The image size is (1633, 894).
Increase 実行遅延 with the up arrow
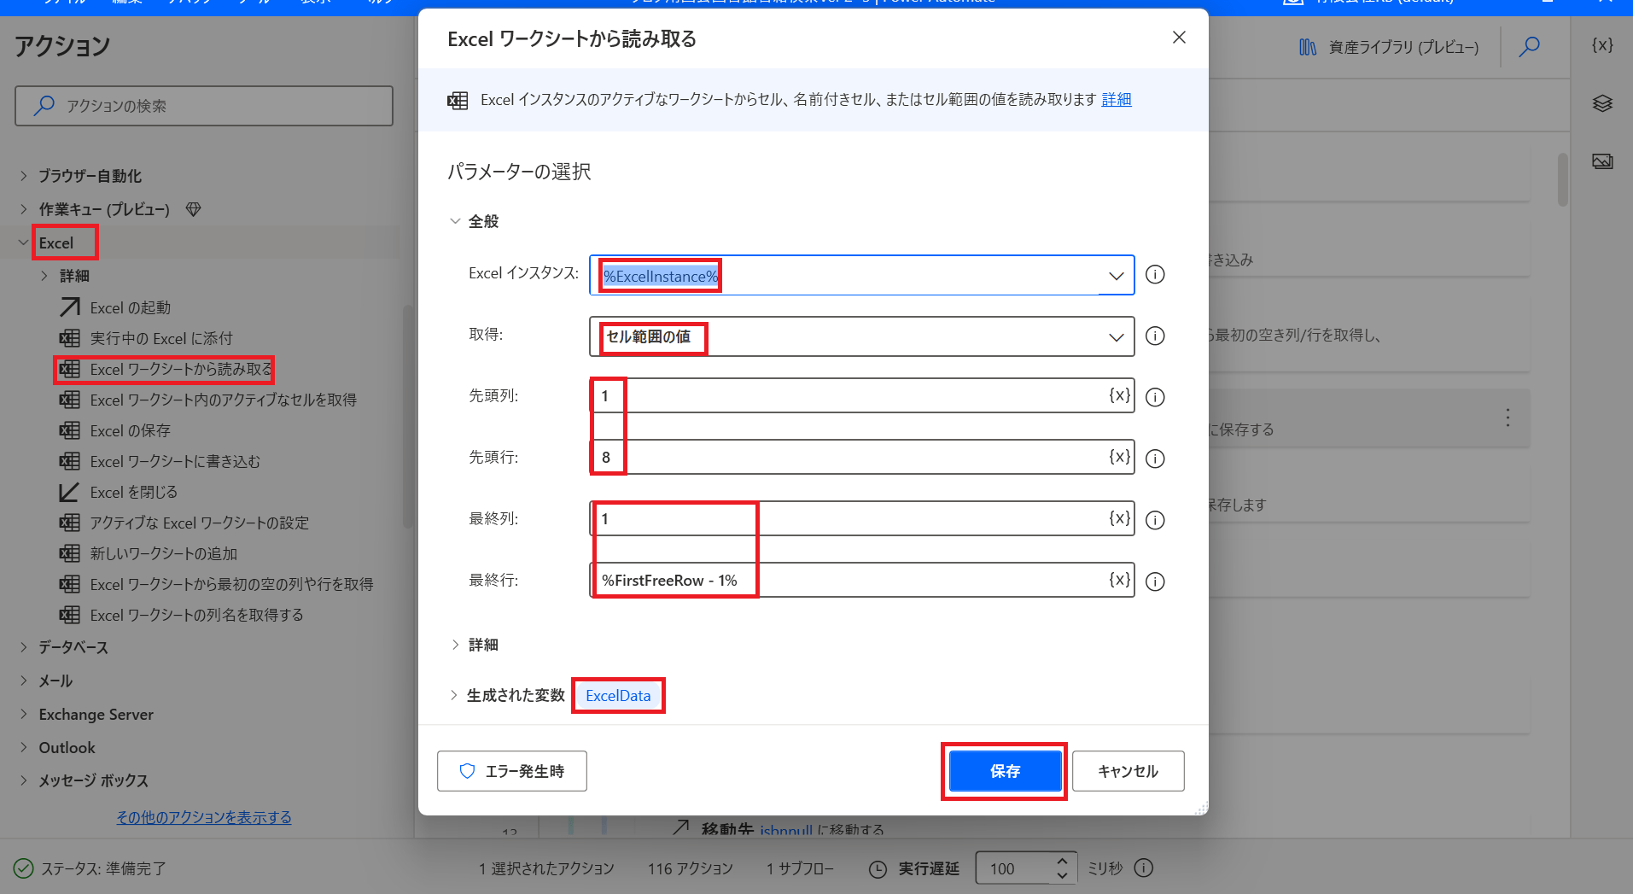point(1062,861)
